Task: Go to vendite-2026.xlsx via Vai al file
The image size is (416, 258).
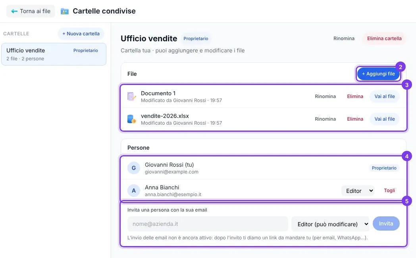Action: [384, 119]
